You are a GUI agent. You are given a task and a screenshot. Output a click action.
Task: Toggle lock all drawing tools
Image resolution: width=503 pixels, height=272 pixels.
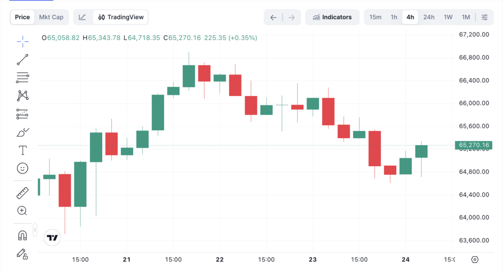click(x=23, y=254)
